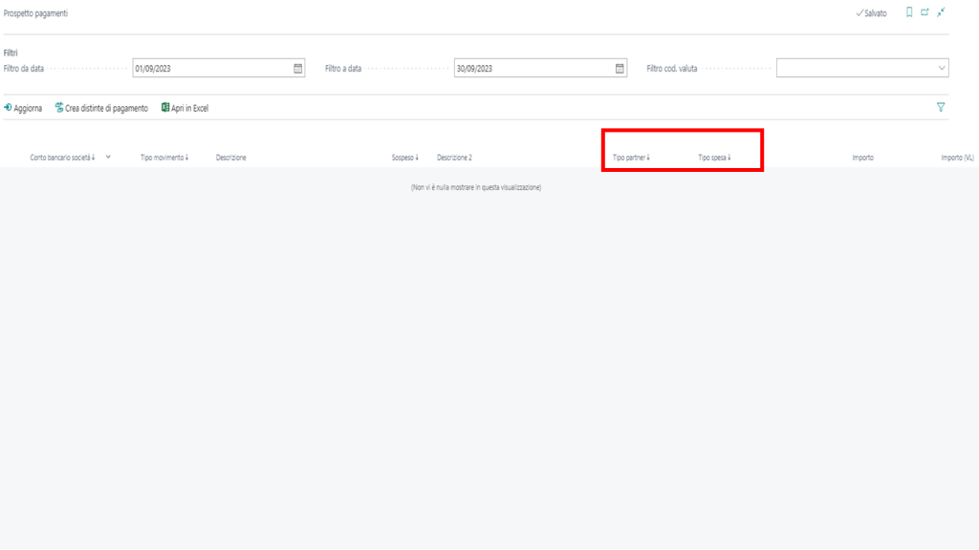
Task: Click the Filtri section heading
Action: (x=11, y=53)
